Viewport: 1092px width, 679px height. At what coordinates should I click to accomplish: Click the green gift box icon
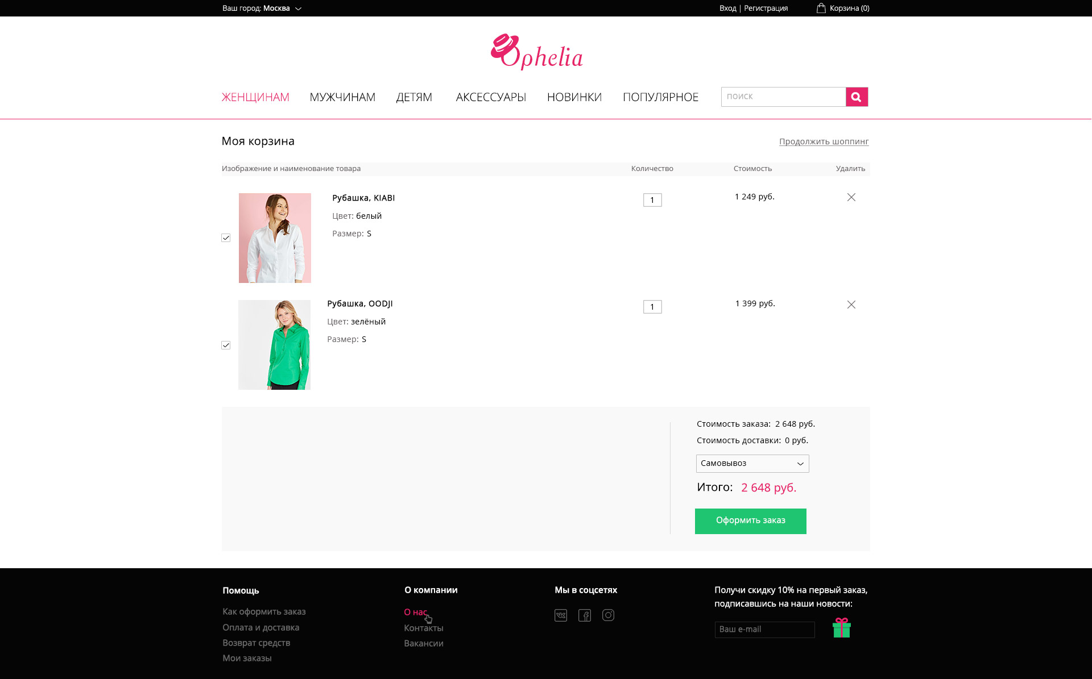(842, 628)
